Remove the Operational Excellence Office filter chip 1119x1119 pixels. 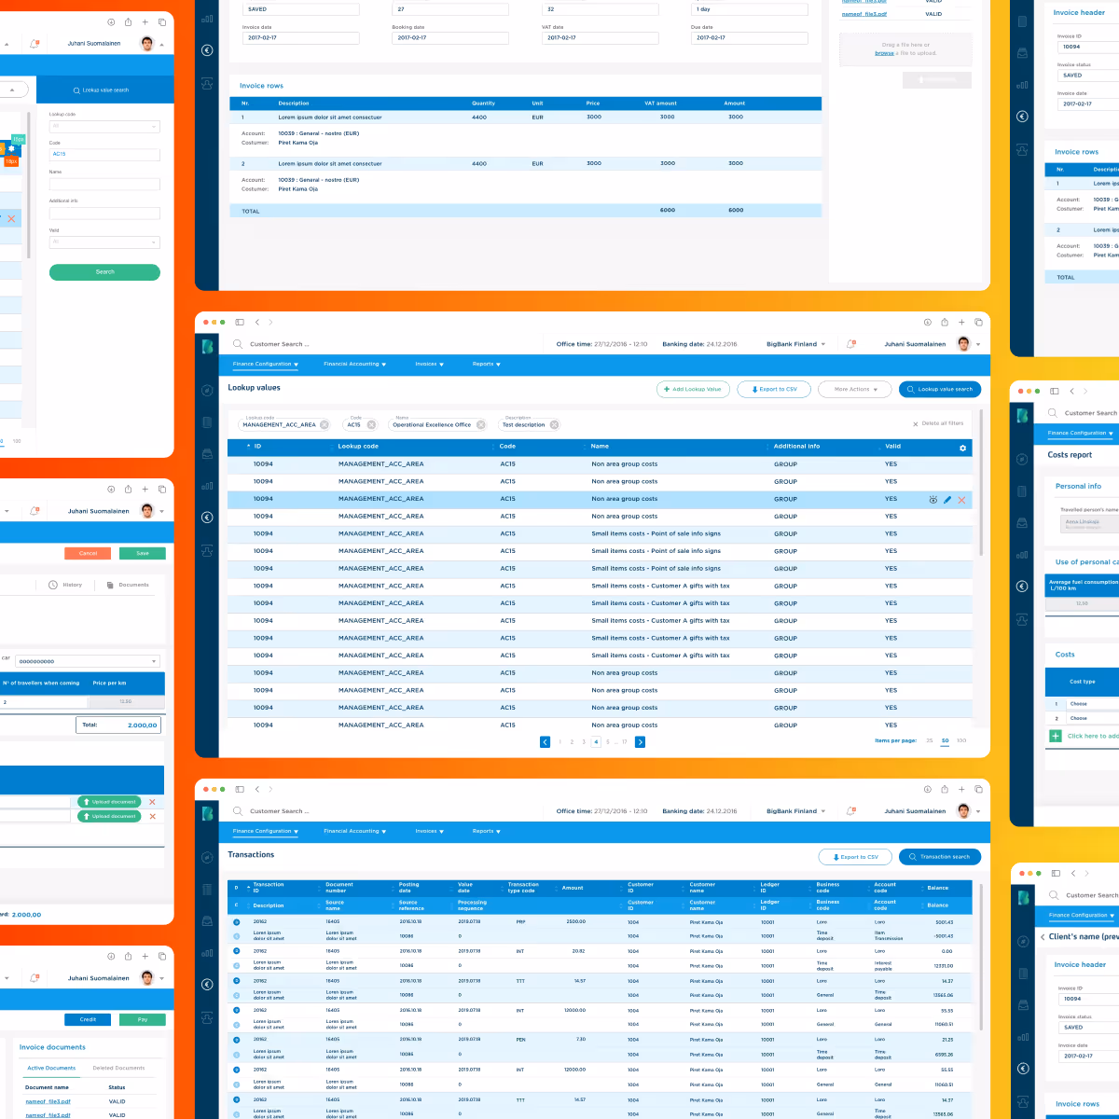481,424
